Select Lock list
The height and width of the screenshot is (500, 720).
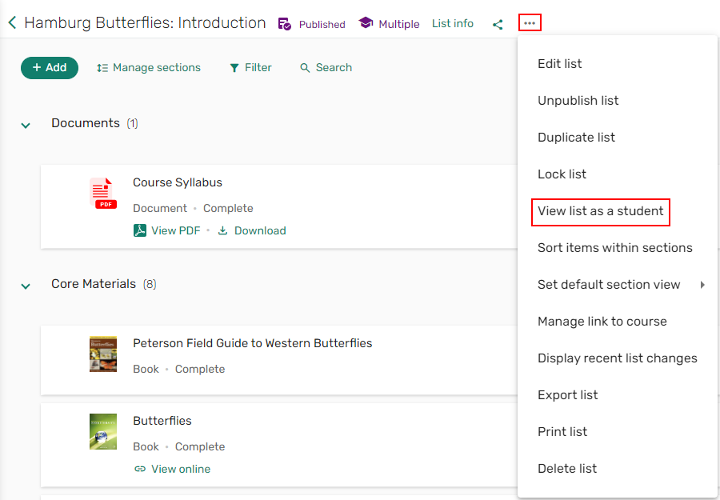pos(562,174)
